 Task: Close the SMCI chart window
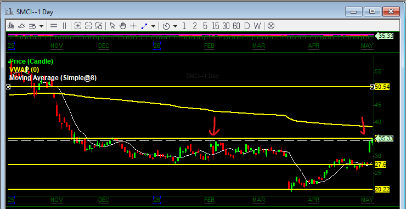391,12
